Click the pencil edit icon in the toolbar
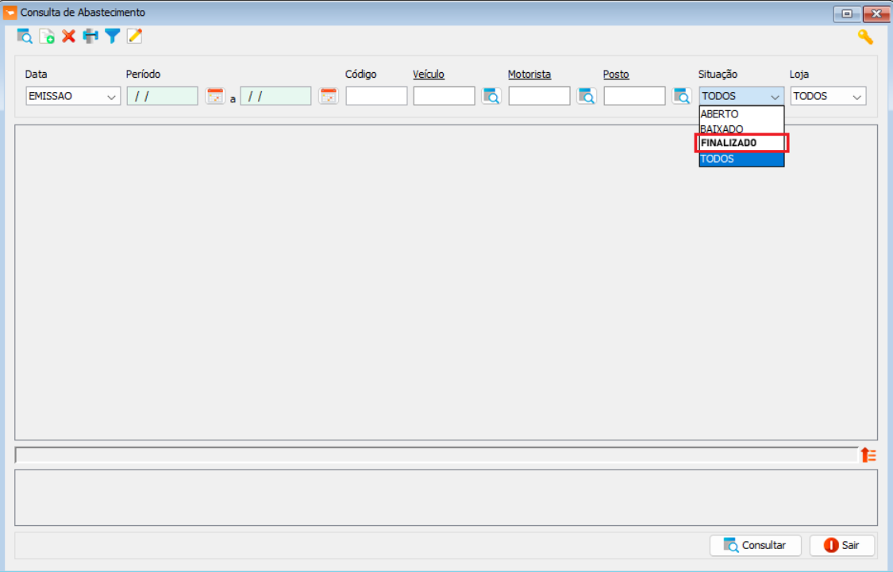Screen dimensions: 893x572 134,36
